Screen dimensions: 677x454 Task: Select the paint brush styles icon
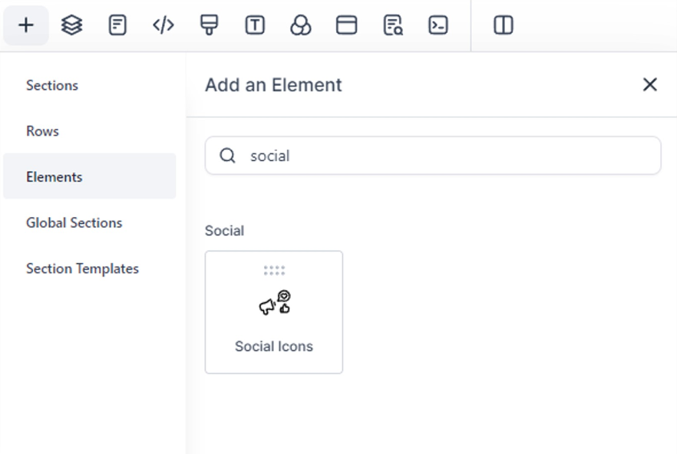click(x=209, y=25)
